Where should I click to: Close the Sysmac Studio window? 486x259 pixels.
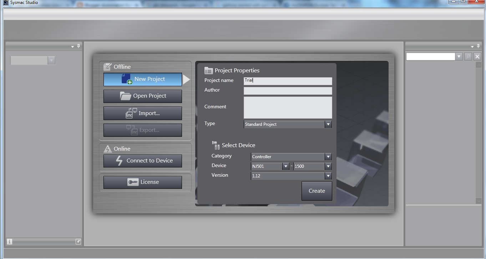click(476, 2)
